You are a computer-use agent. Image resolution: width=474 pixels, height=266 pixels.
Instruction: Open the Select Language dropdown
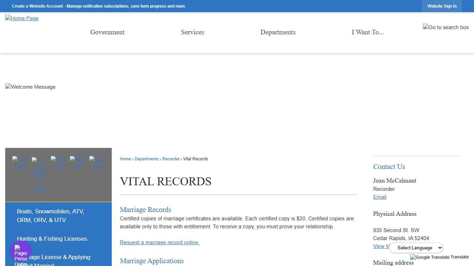(416, 248)
